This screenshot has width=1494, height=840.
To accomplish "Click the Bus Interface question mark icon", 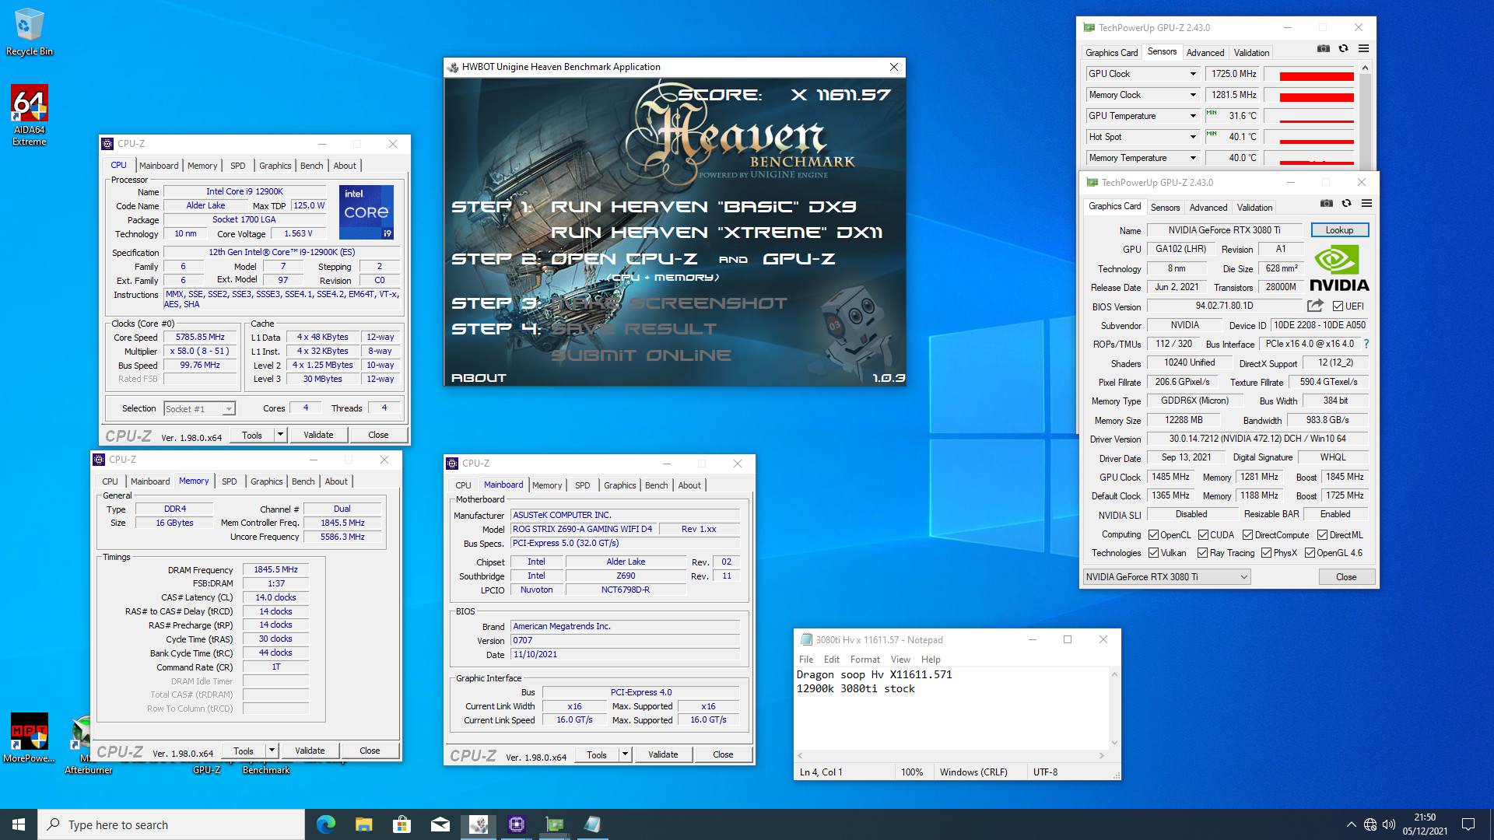I will [1366, 344].
